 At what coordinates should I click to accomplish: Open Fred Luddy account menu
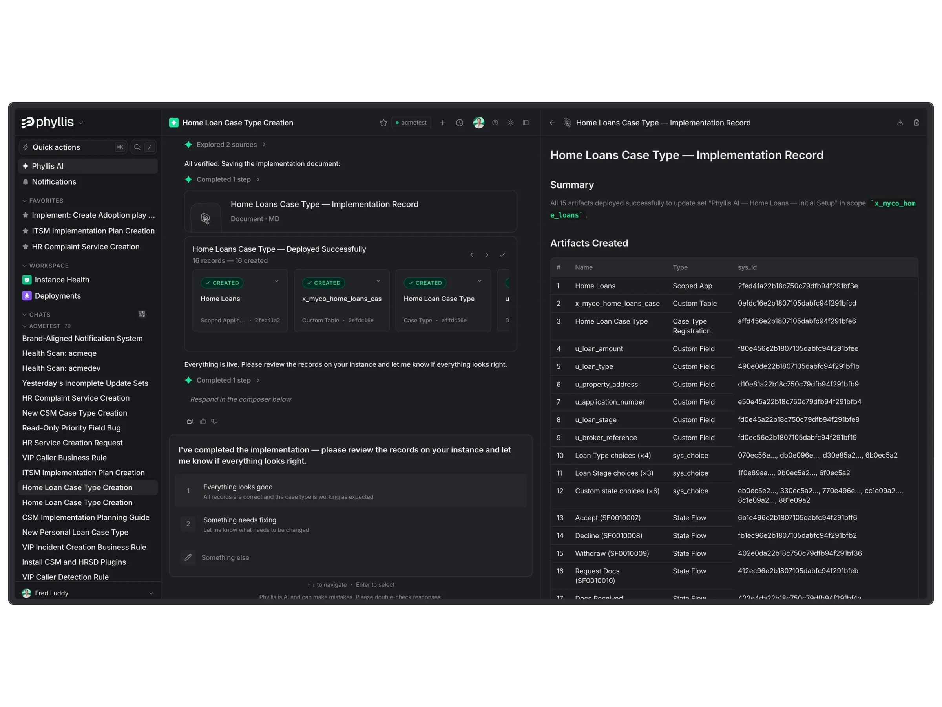coord(88,593)
